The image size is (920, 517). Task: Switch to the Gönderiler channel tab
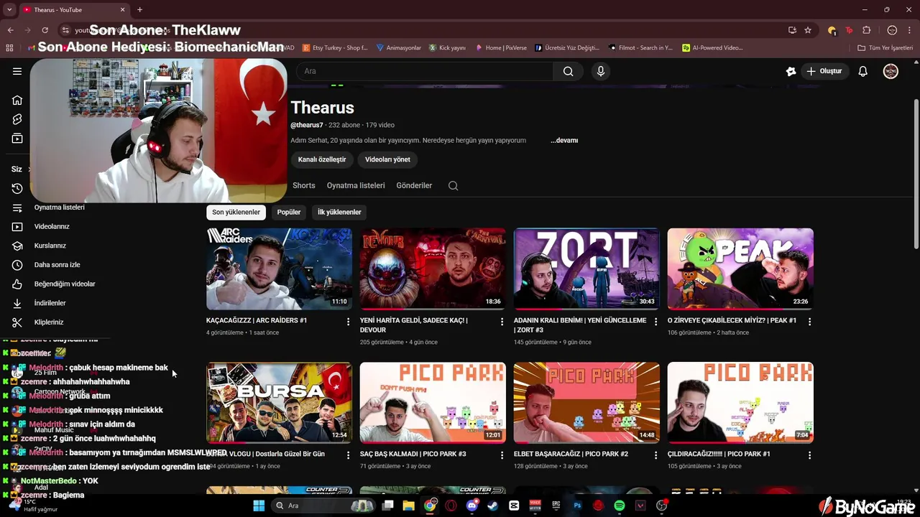click(414, 185)
